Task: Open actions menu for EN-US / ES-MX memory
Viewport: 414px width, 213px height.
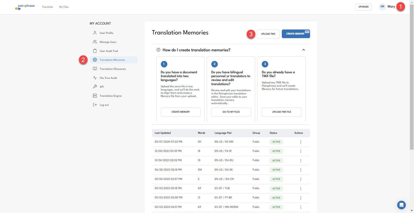Action: (301, 142)
